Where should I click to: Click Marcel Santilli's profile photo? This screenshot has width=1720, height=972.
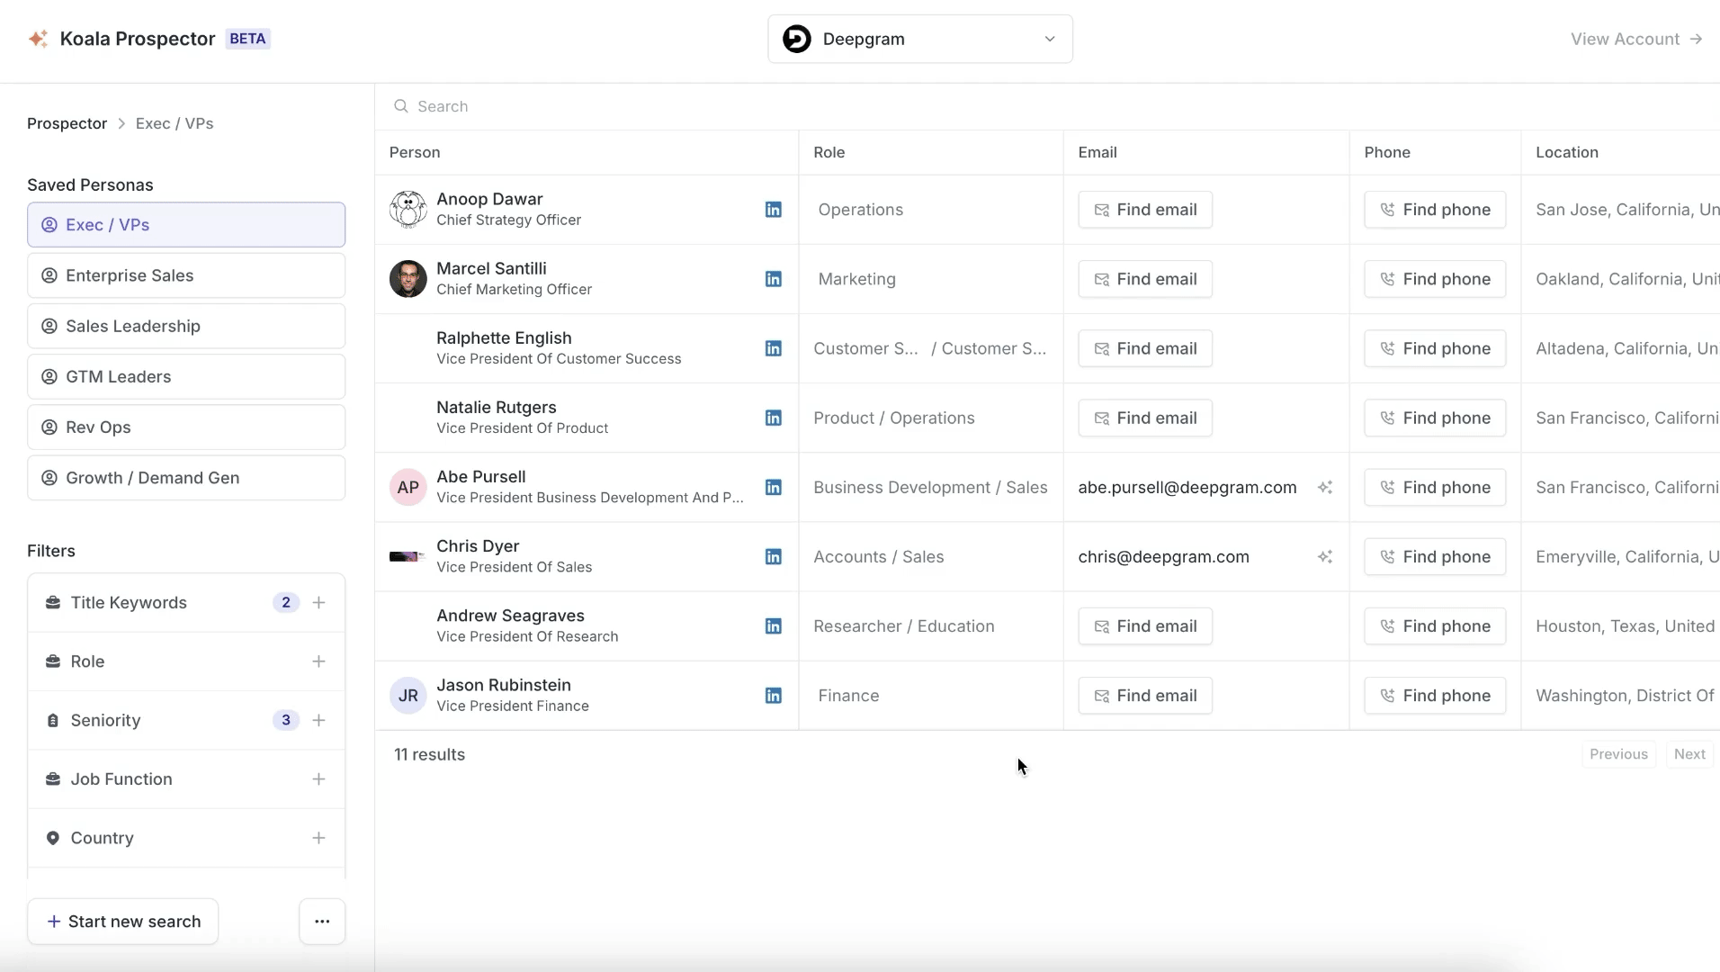point(408,279)
